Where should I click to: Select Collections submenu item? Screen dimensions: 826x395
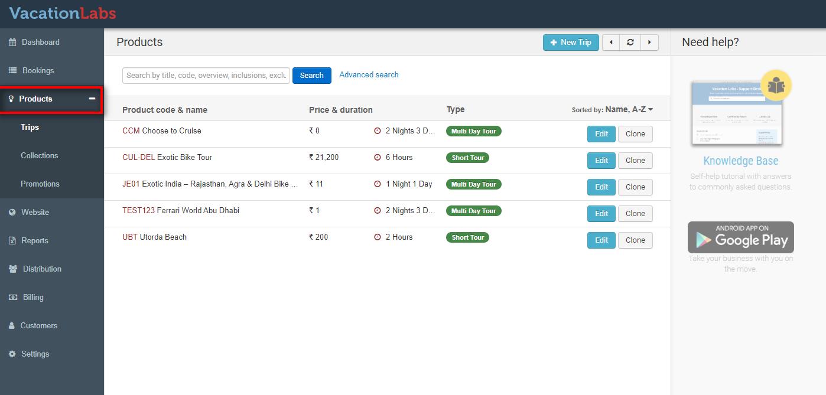pos(40,156)
